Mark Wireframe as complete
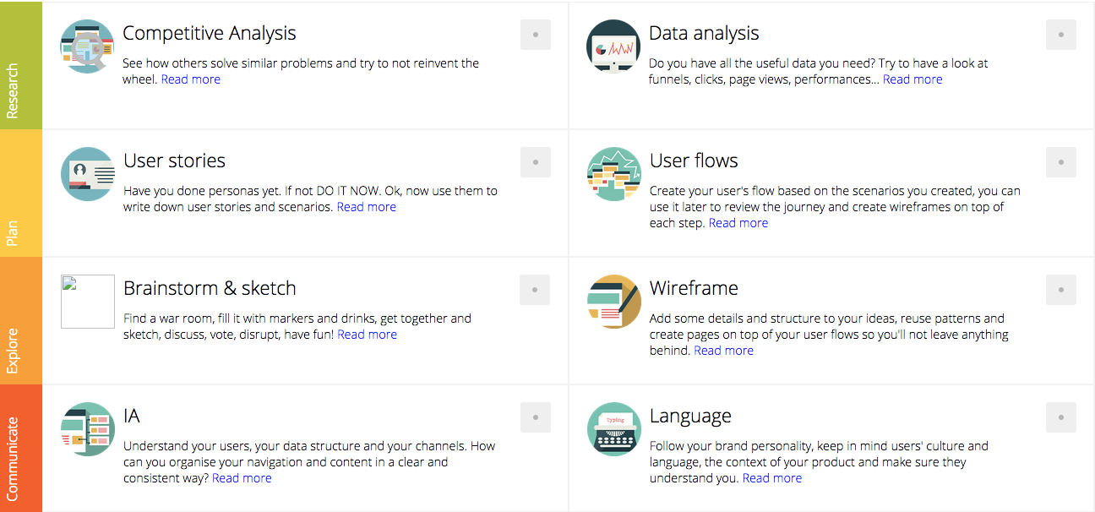 (1060, 289)
